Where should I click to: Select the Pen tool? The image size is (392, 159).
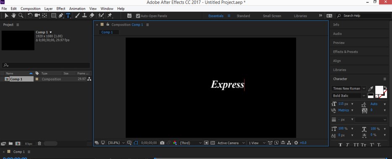61,16
